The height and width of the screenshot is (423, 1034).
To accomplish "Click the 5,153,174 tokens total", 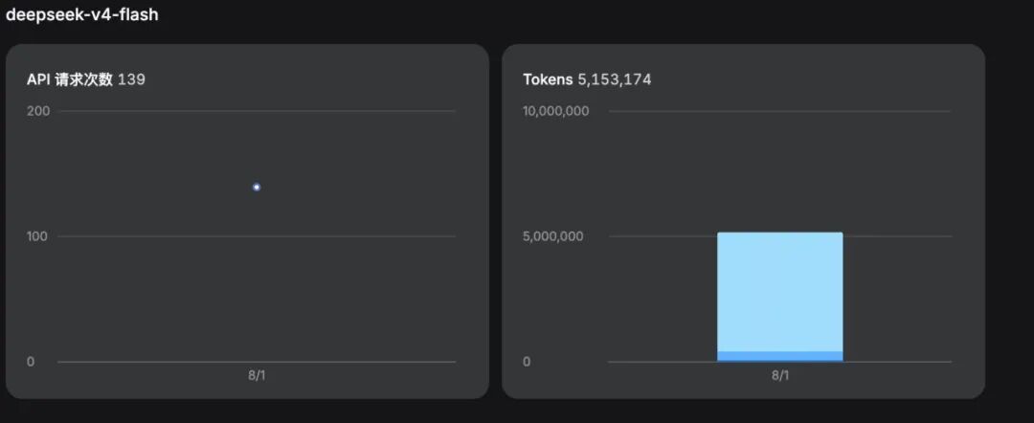I will click(615, 79).
